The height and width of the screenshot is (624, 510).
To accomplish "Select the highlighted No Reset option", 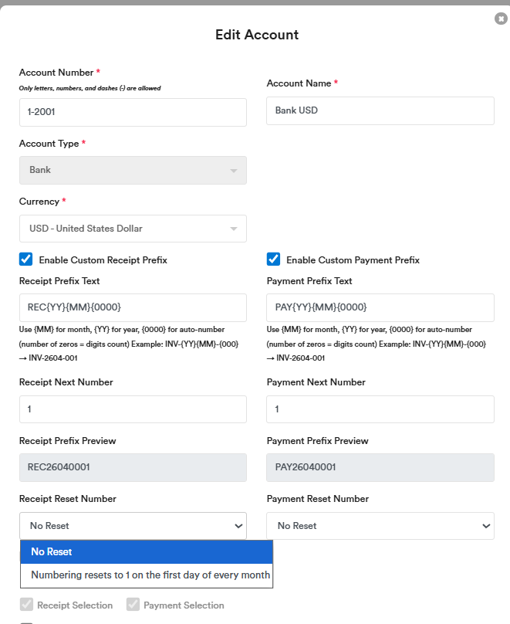I will pyautogui.click(x=147, y=552).
